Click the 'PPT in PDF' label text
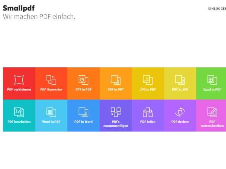 pos(83,90)
